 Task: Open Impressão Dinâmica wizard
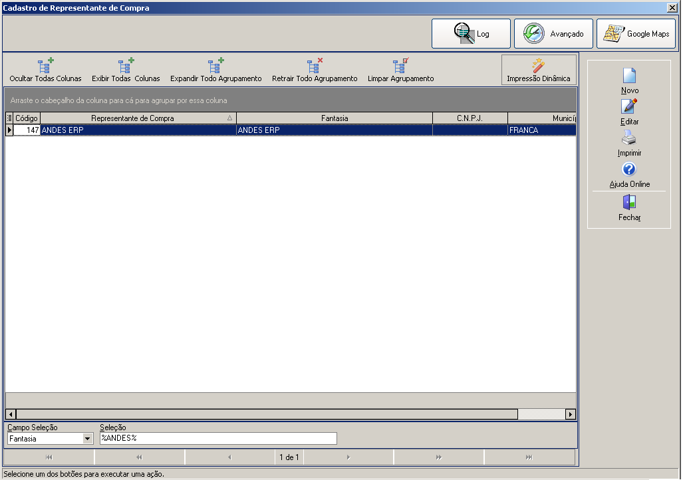point(539,70)
